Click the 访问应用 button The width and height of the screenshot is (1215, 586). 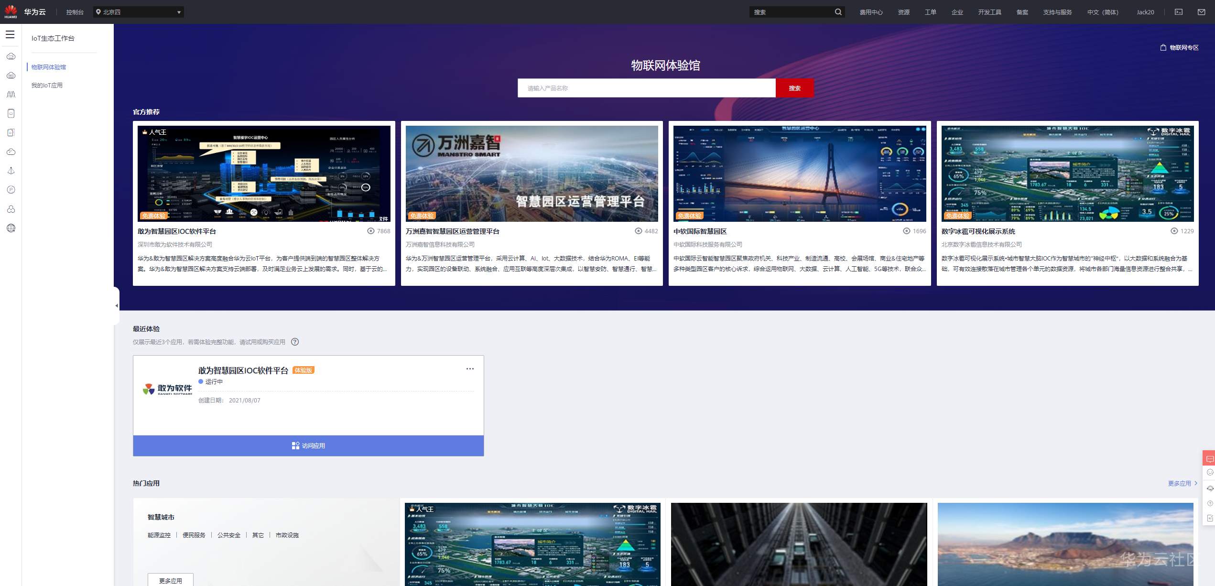tap(308, 445)
